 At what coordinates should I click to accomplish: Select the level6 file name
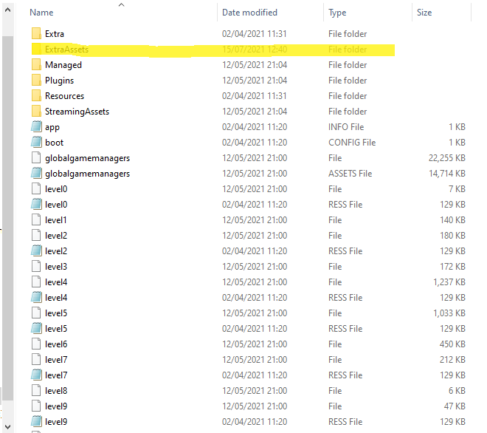tap(56, 344)
